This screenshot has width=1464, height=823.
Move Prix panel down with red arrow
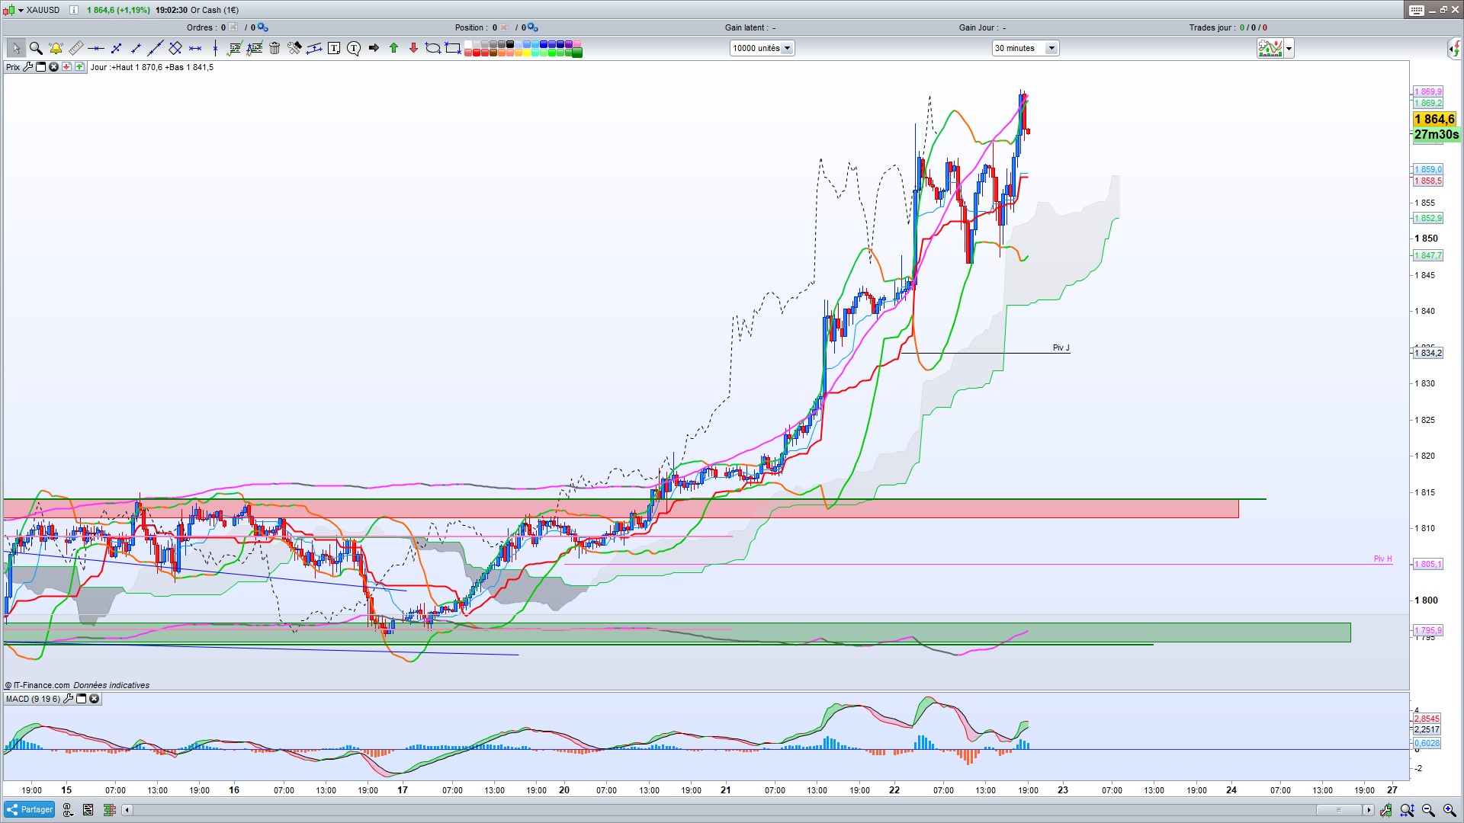pyautogui.click(x=66, y=67)
